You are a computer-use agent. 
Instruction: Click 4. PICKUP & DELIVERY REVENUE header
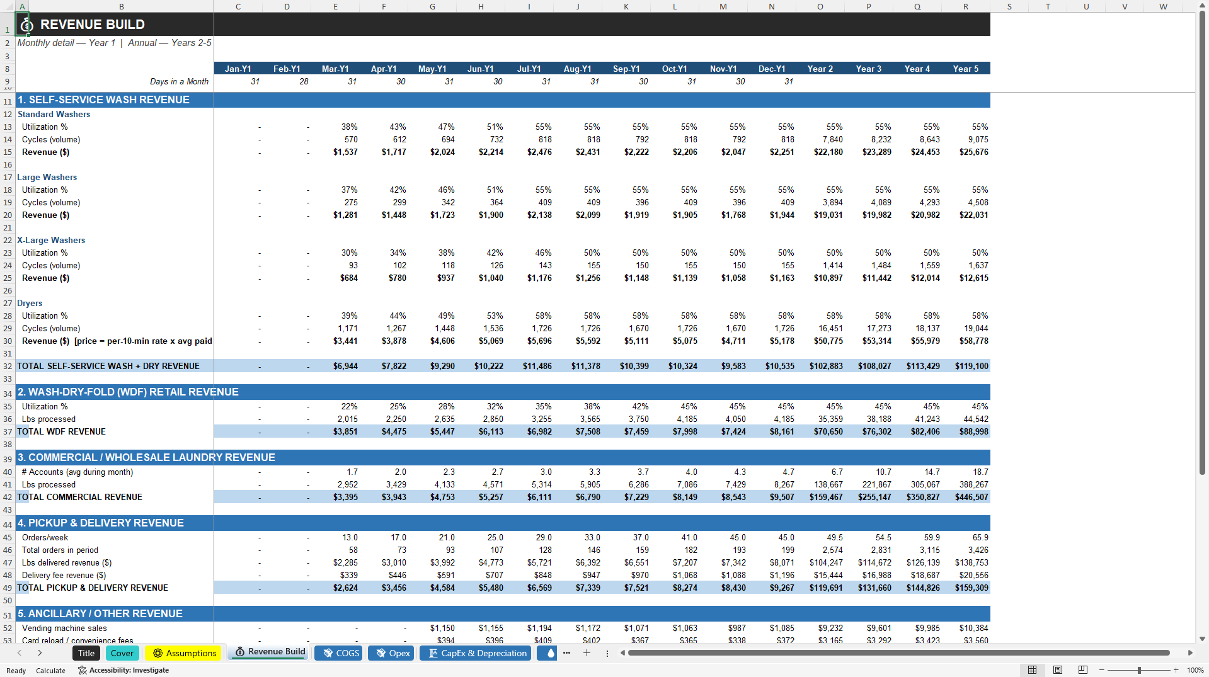coord(101,523)
